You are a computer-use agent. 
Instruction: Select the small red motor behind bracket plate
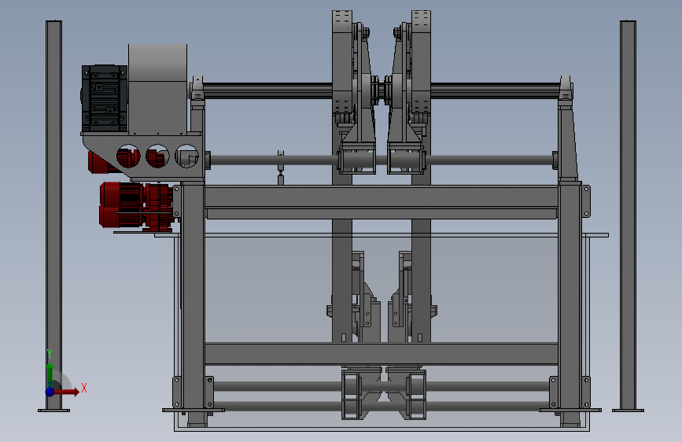99,162
